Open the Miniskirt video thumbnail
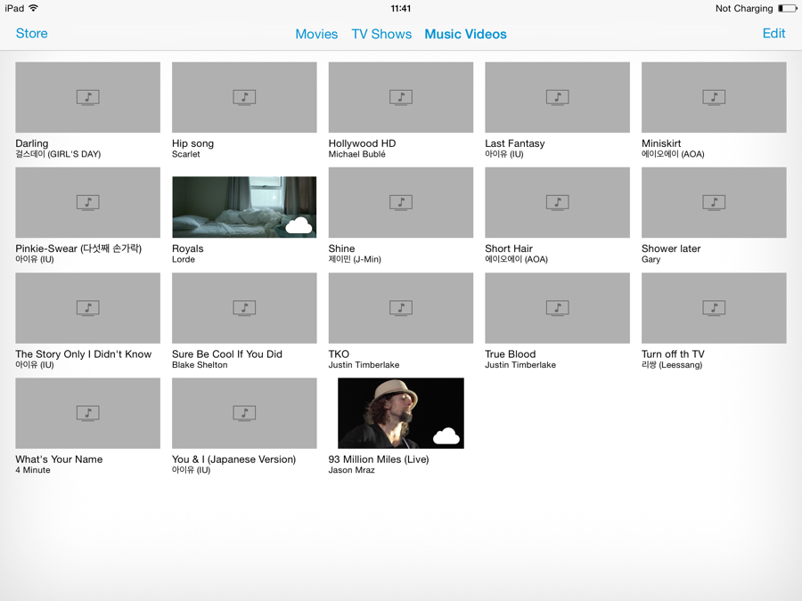The image size is (802, 601). [714, 97]
